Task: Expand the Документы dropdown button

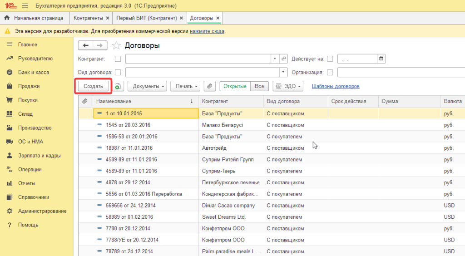Action: click(x=147, y=86)
